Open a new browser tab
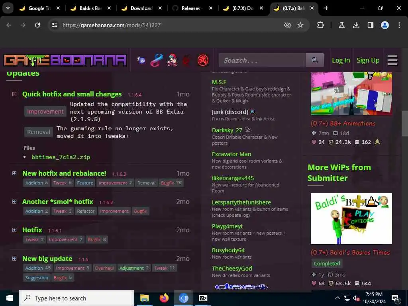This screenshot has width=408, height=306. click(x=326, y=8)
